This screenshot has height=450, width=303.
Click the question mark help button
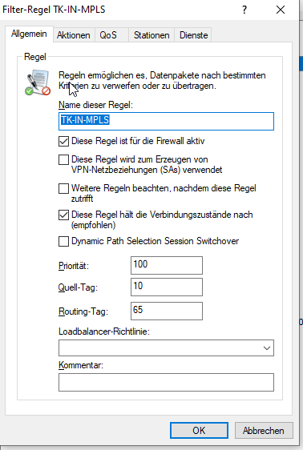(x=244, y=10)
